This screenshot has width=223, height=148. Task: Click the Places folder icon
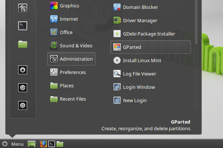[x=54, y=85]
